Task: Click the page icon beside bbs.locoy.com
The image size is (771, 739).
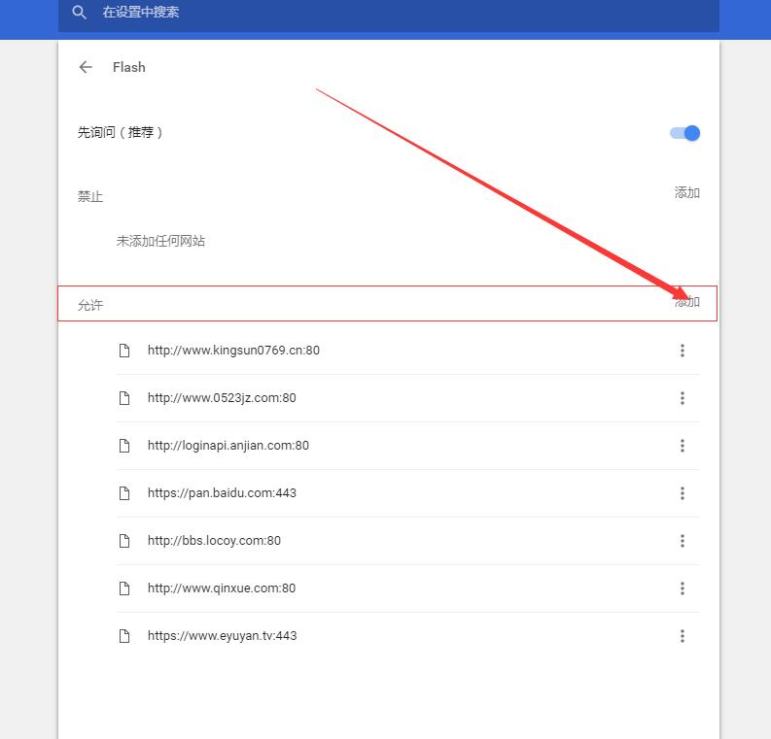Action: pyautogui.click(x=124, y=541)
